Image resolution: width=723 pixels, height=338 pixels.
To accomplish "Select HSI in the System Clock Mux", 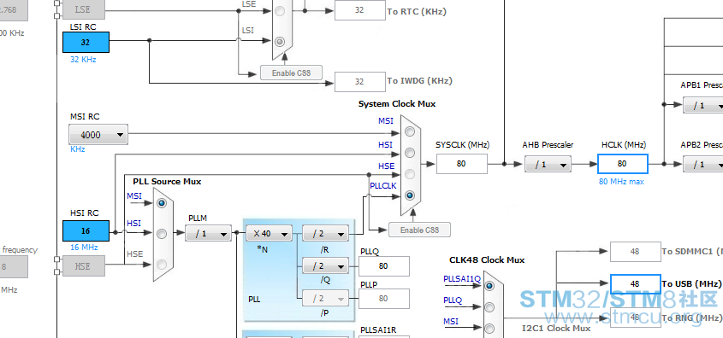I will pyautogui.click(x=410, y=153).
